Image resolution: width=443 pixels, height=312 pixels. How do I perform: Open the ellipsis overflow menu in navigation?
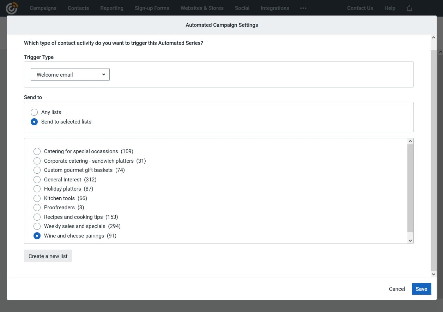[303, 8]
